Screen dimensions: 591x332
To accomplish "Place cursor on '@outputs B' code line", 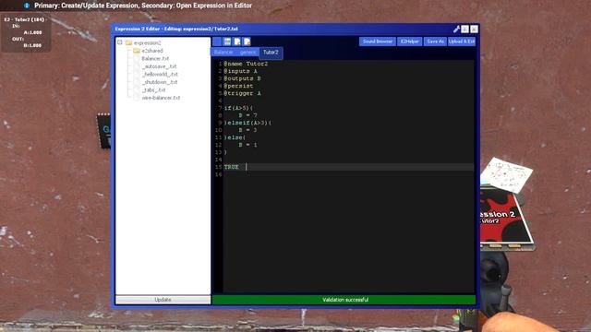I will tap(242, 78).
